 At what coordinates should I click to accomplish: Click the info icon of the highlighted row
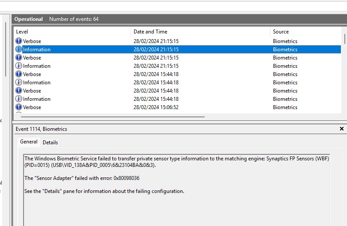tap(19, 49)
